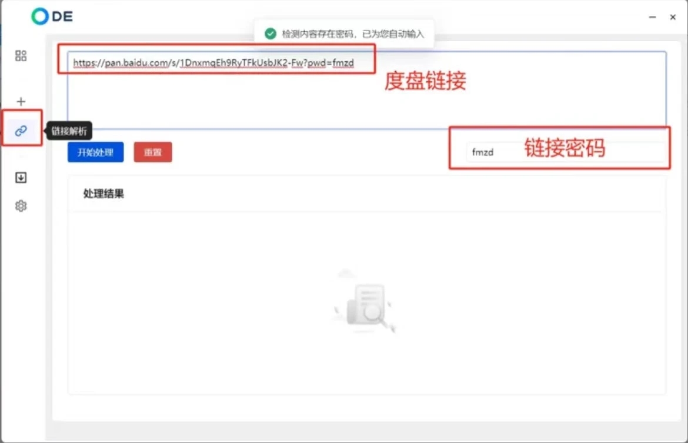The width and height of the screenshot is (688, 443).
Task: Click the 链接解析 tooltip label
Action: pos(69,130)
